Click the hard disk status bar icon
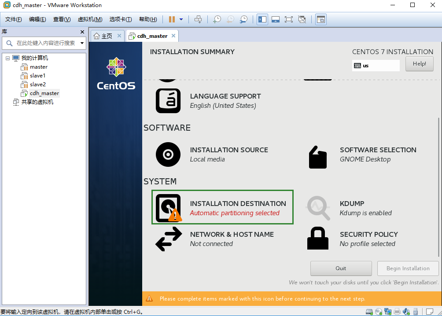The width and height of the screenshot is (442, 316). pyautogui.click(x=369, y=312)
